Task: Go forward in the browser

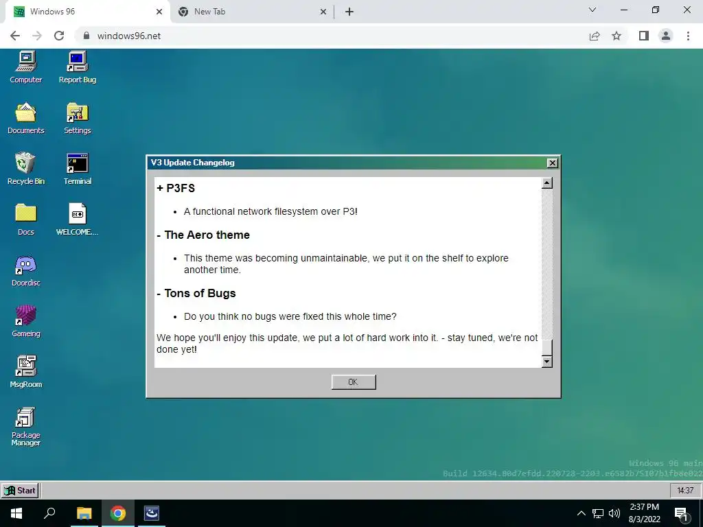Action: point(37,36)
